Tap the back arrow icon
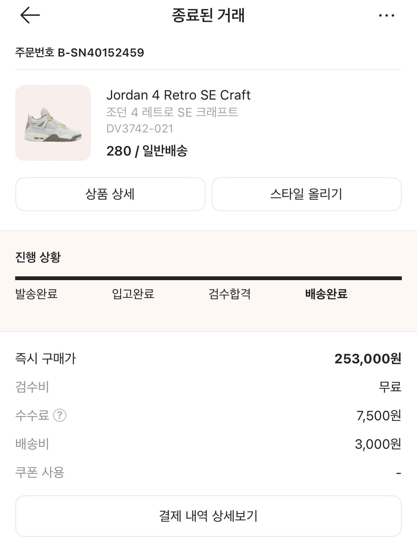The height and width of the screenshot is (547, 417). click(30, 16)
